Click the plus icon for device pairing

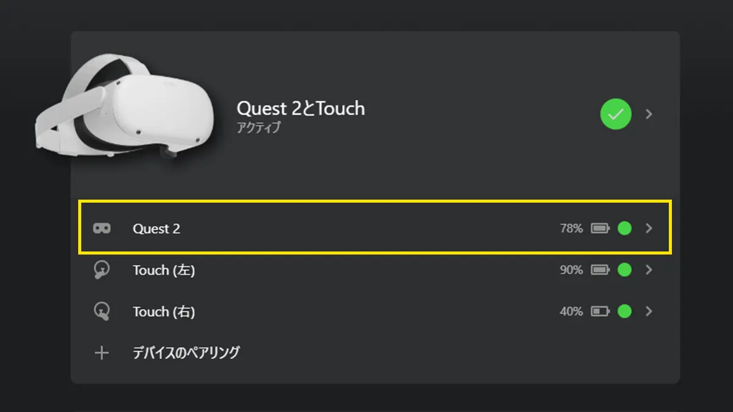(x=101, y=353)
